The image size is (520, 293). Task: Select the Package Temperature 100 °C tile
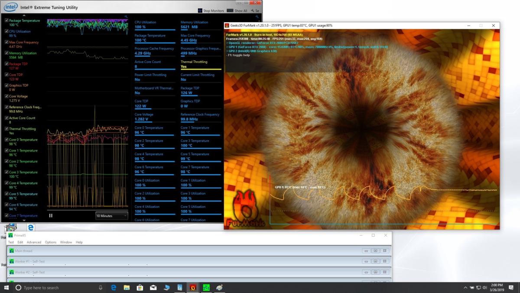click(x=155, y=38)
